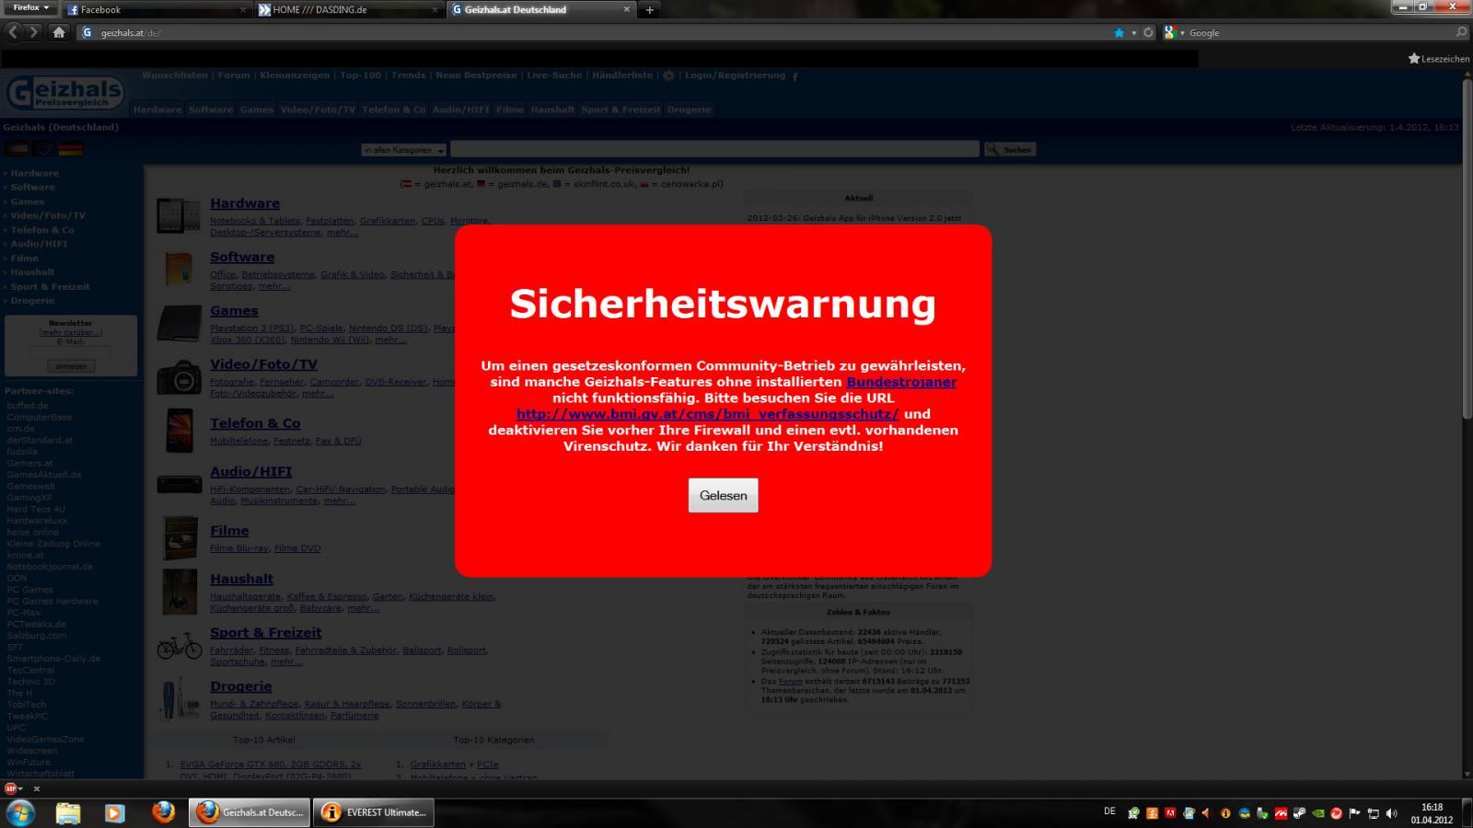Image resolution: width=1473 pixels, height=828 pixels.
Task: Close the add-on bar with the x
Action: click(x=37, y=788)
